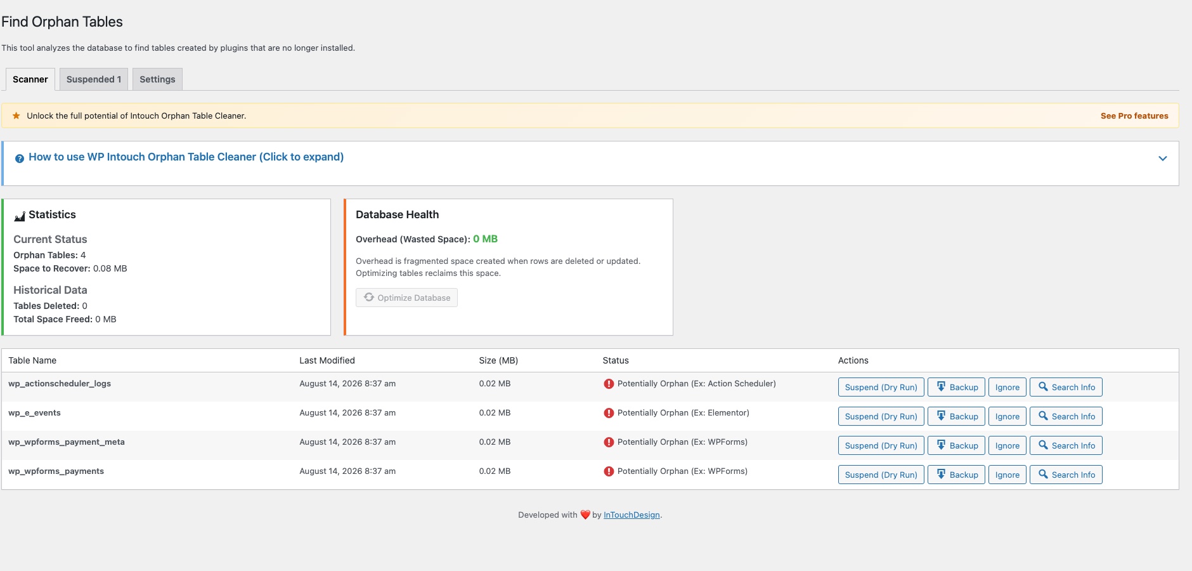Click the red heart icon in footer
Viewport: 1192px width, 571px height.
(x=585, y=515)
